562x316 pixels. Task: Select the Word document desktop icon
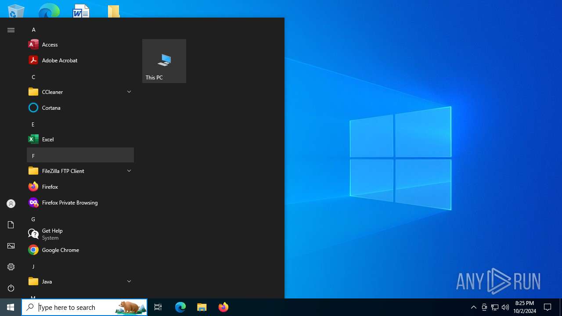point(81,11)
